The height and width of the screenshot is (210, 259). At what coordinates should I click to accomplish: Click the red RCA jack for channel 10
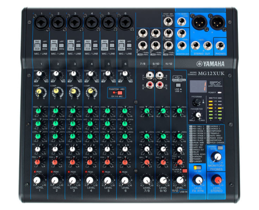160,85
